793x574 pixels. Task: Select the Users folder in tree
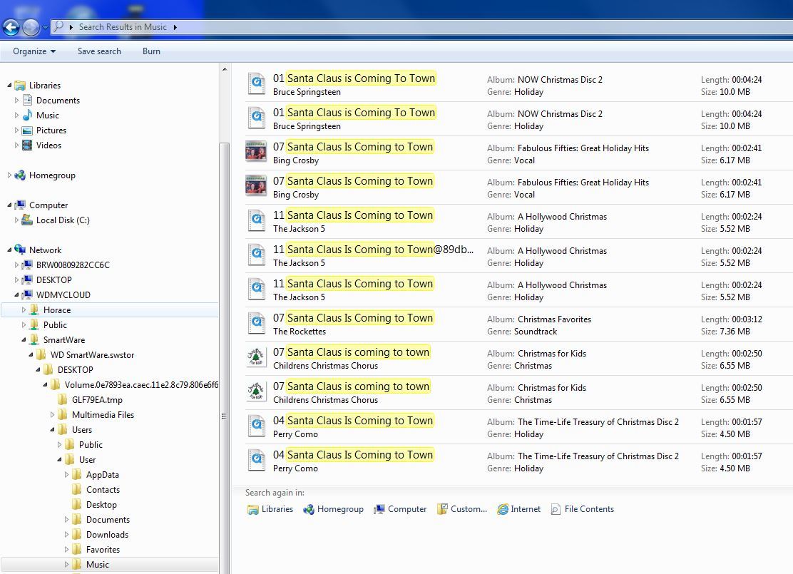[x=81, y=430]
